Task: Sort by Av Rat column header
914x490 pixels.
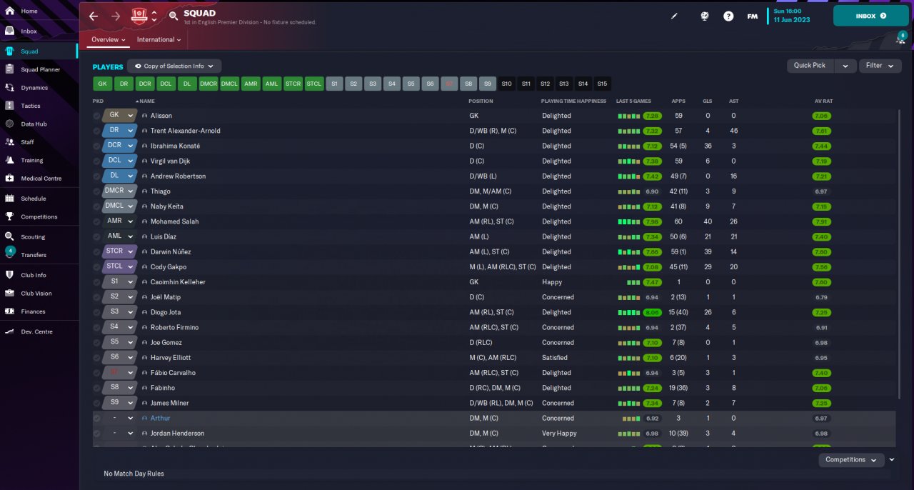Action: pyautogui.click(x=823, y=101)
